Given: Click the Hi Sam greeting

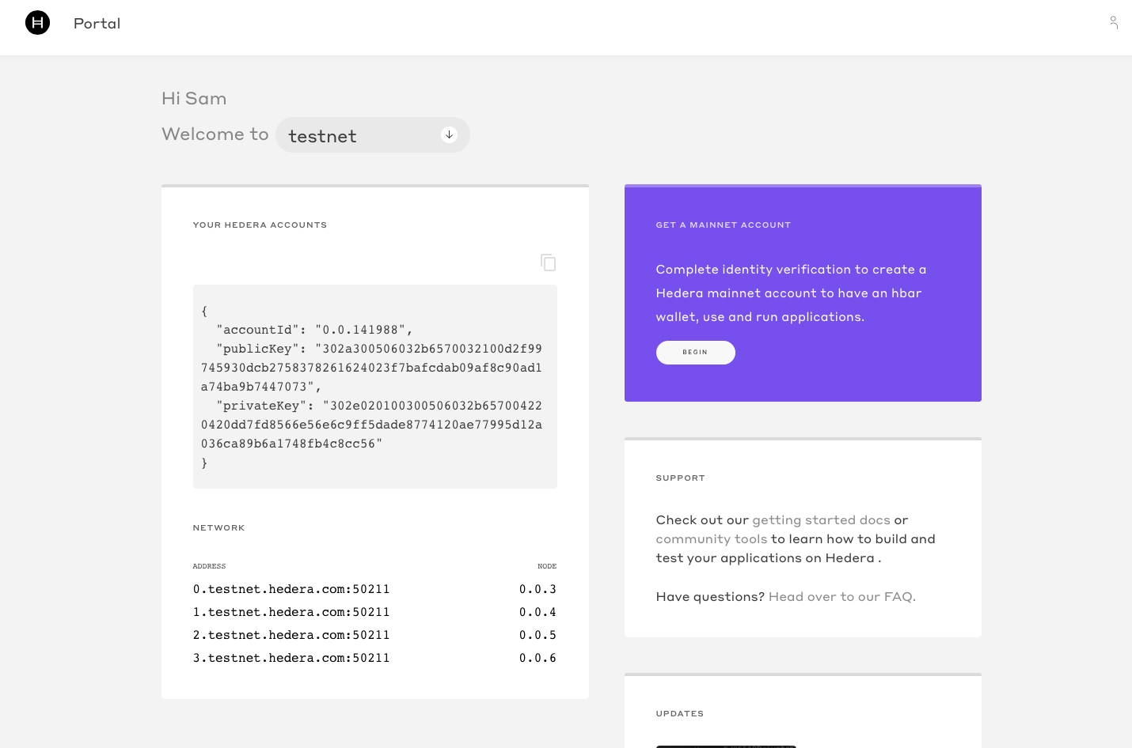Looking at the screenshot, I should pyautogui.click(x=194, y=99).
